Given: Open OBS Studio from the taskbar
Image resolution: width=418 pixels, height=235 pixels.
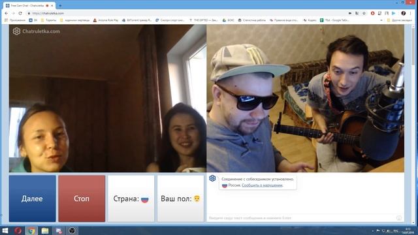Looking at the screenshot, I should [x=72, y=230].
